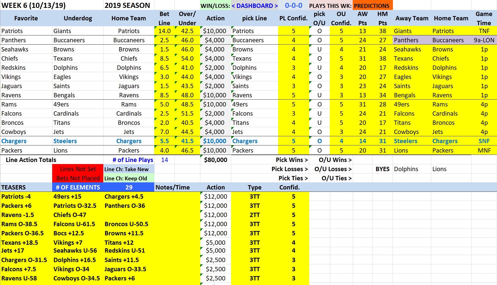Select the Jaguars O-33.5 teaser cell
This screenshot has height=285, width=497.
coord(129,269)
